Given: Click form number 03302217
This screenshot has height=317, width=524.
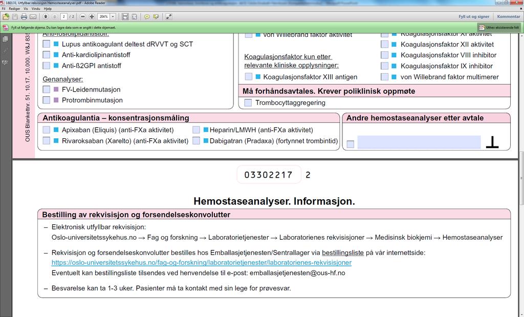Looking at the screenshot, I should tap(269, 175).
